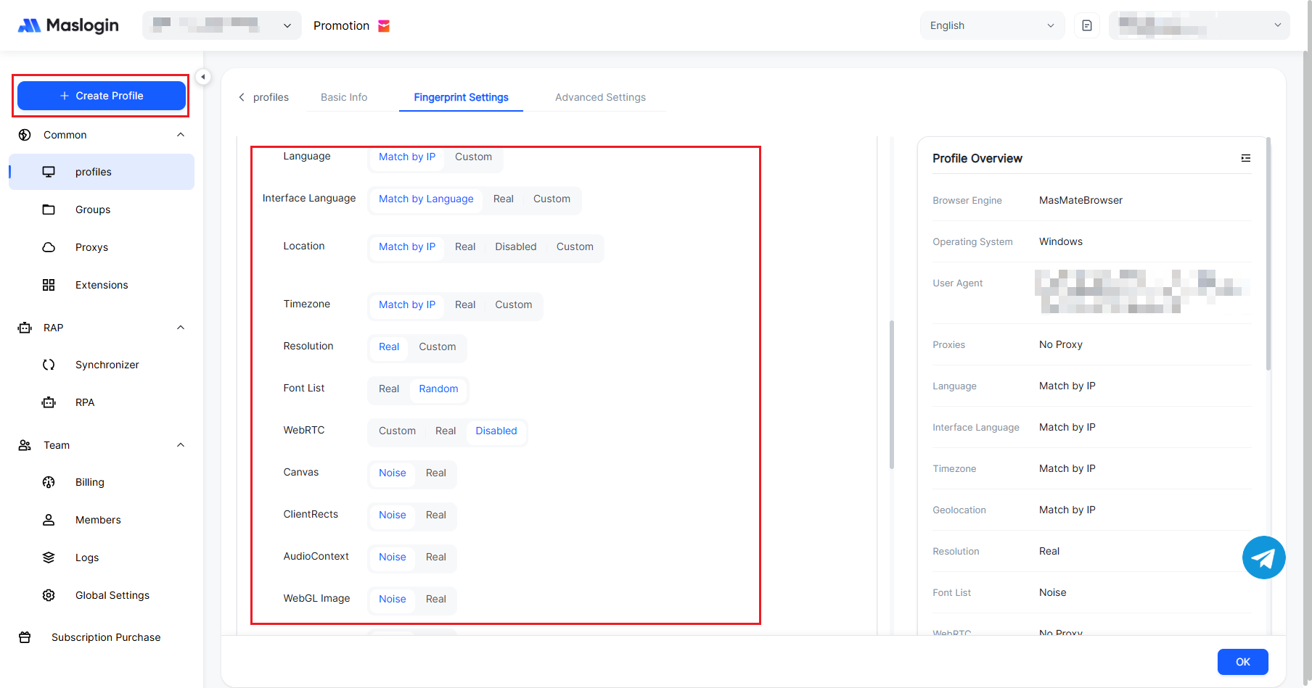
Task: Click the Create Profile button
Action: 102,96
